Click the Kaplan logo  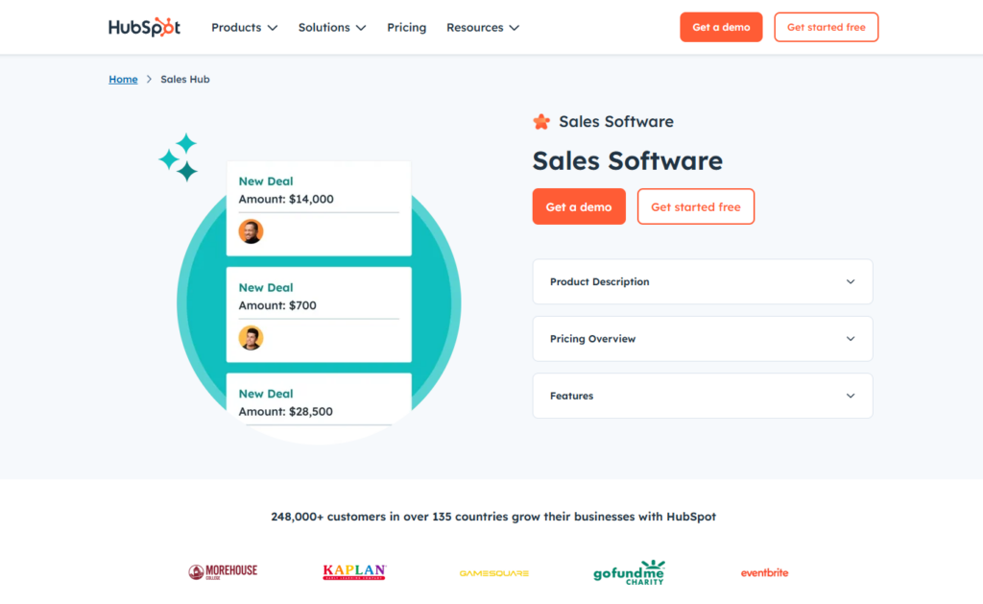[x=354, y=572]
